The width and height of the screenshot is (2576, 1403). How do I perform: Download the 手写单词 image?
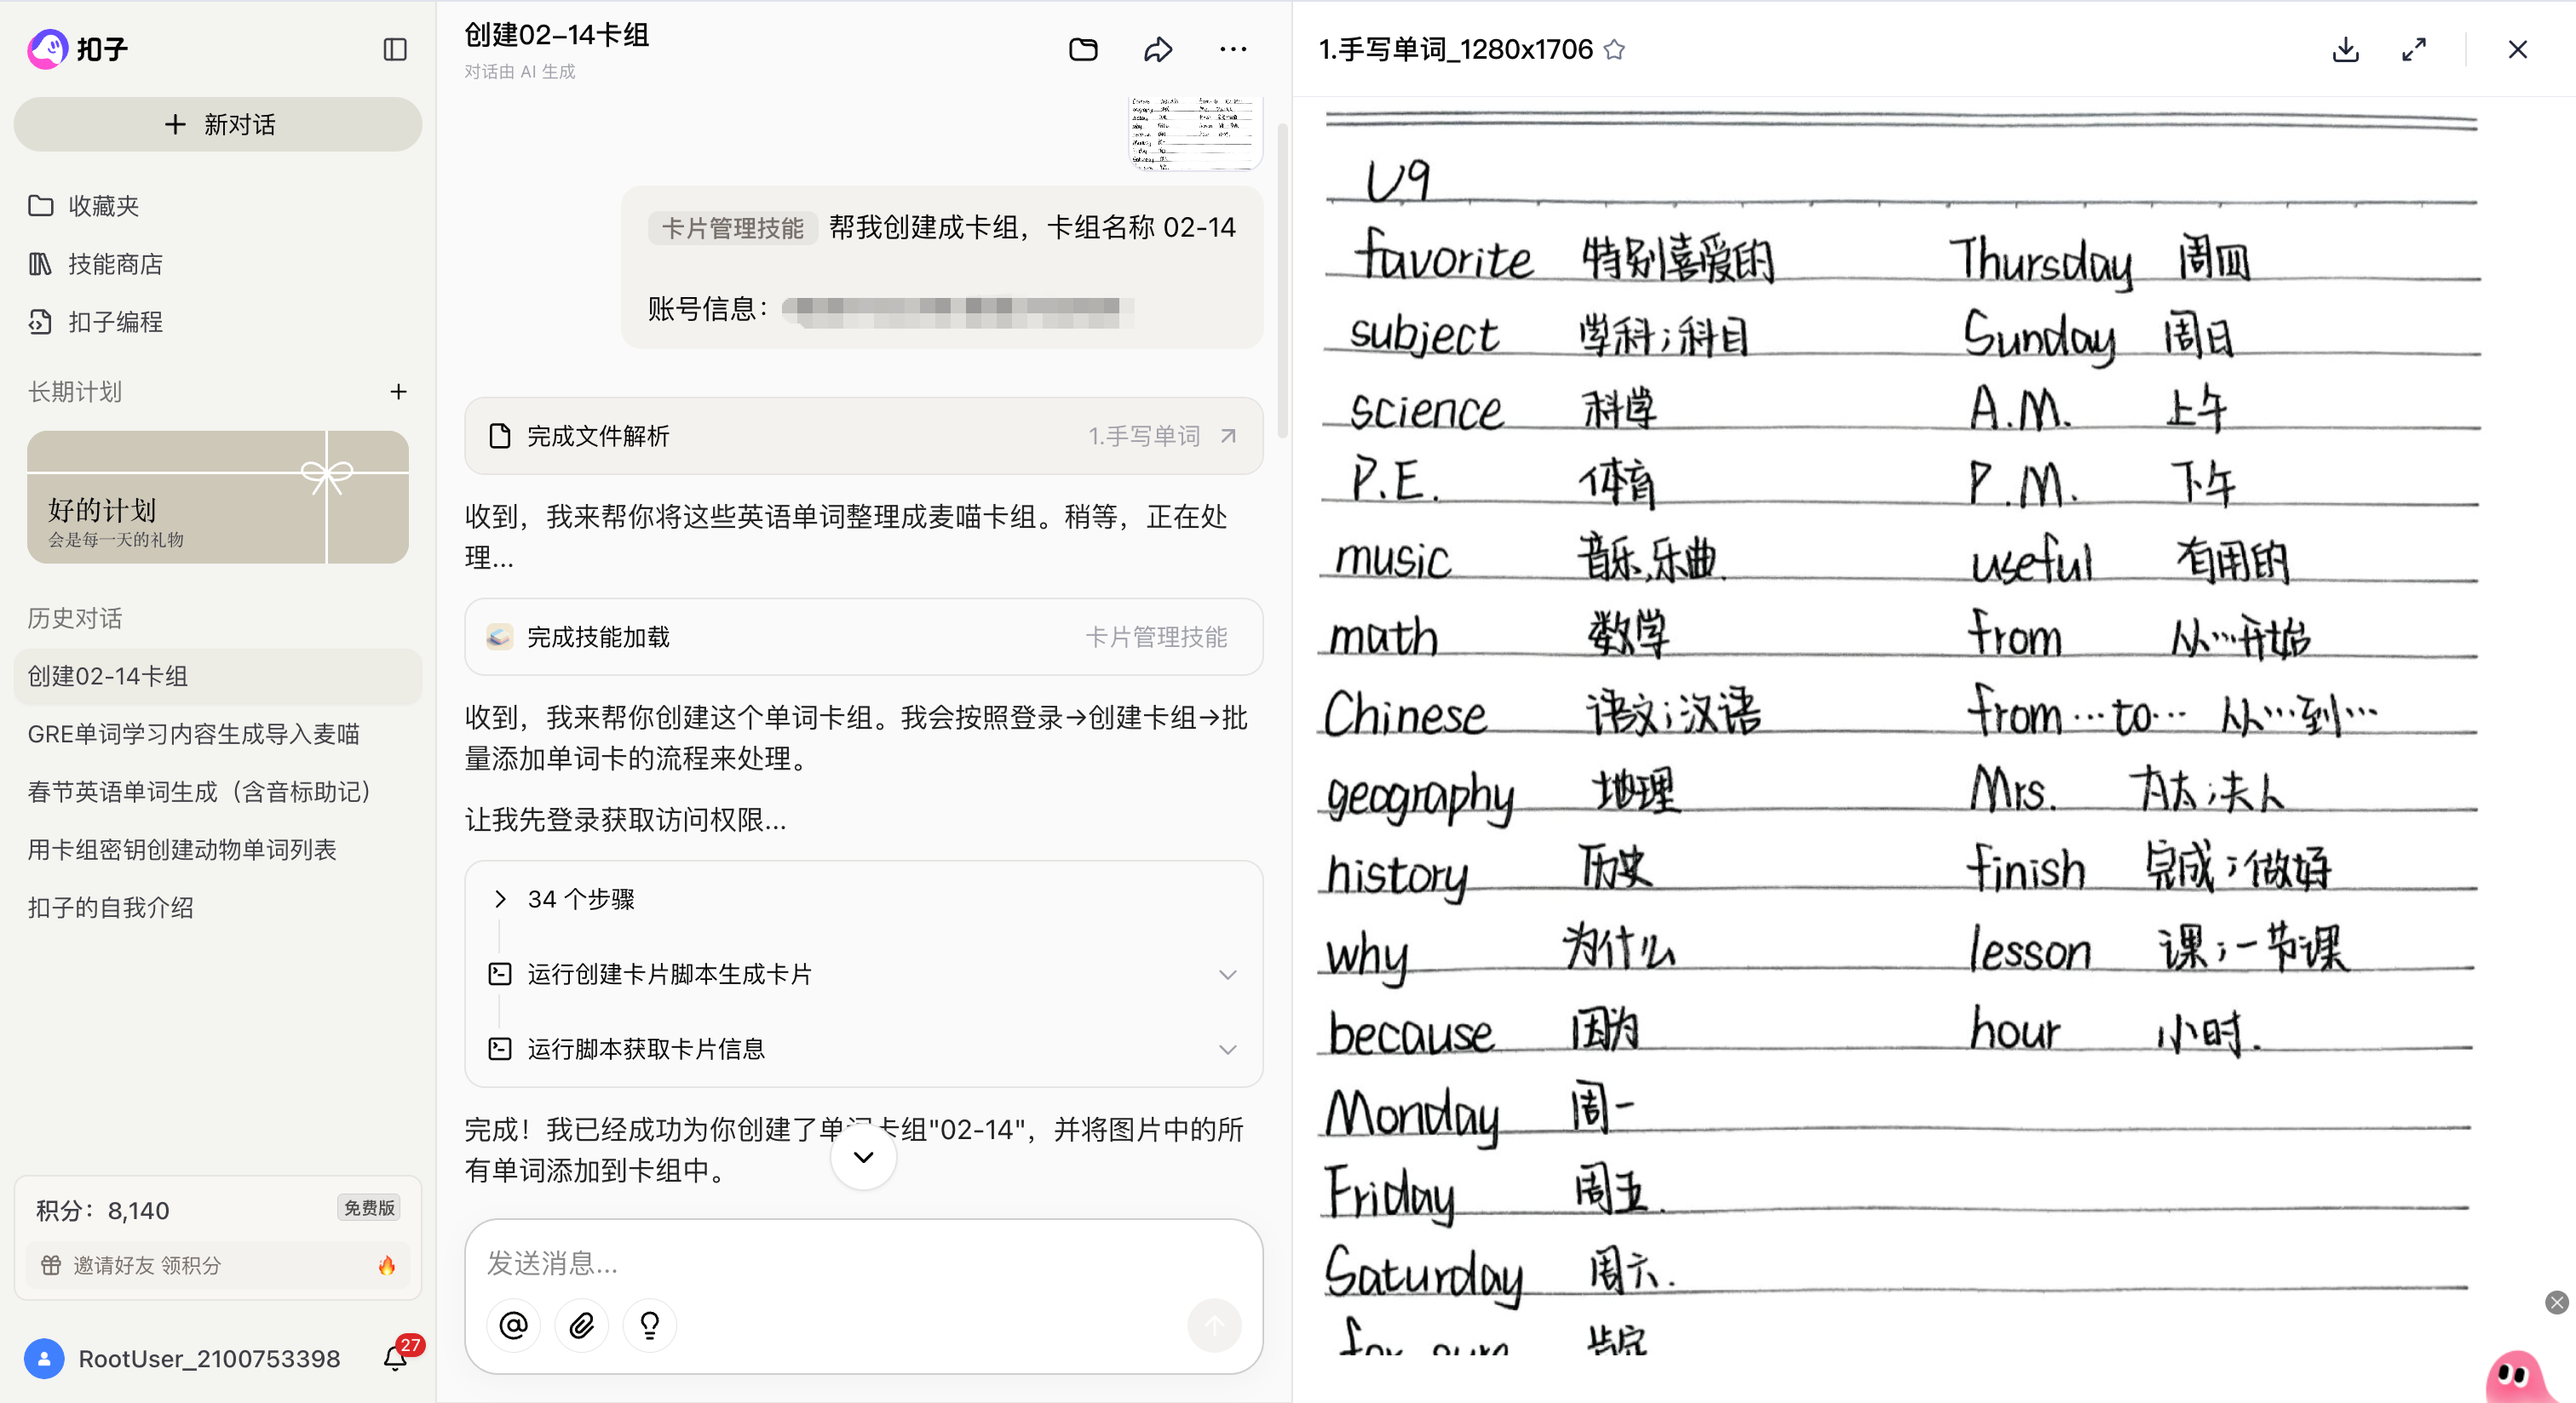click(2344, 49)
